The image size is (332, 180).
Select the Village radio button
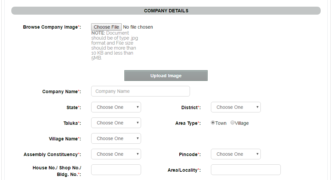[x=233, y=123]
